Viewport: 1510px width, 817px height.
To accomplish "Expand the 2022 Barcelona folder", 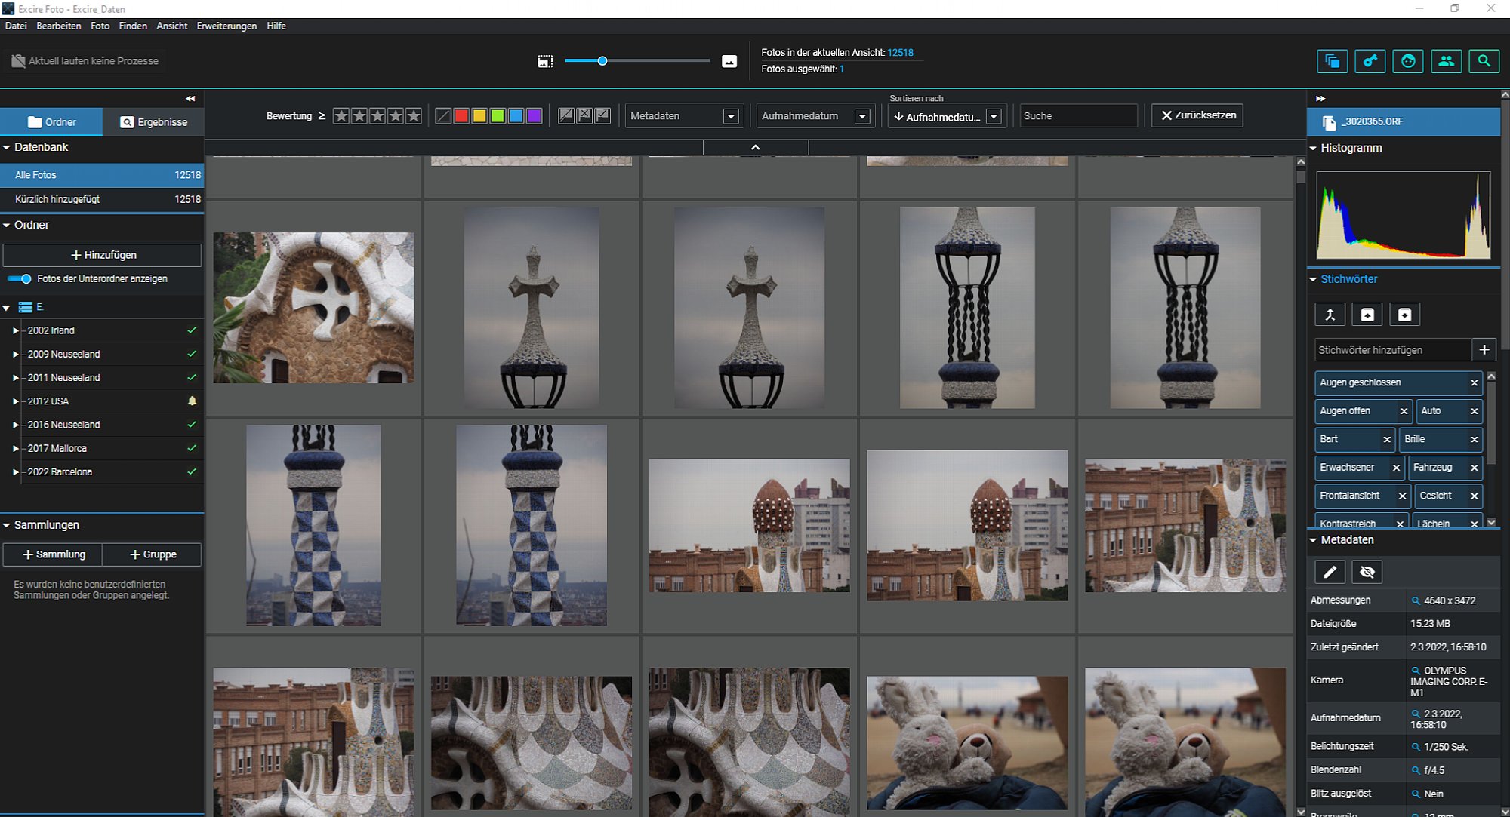I will [15, 472].
